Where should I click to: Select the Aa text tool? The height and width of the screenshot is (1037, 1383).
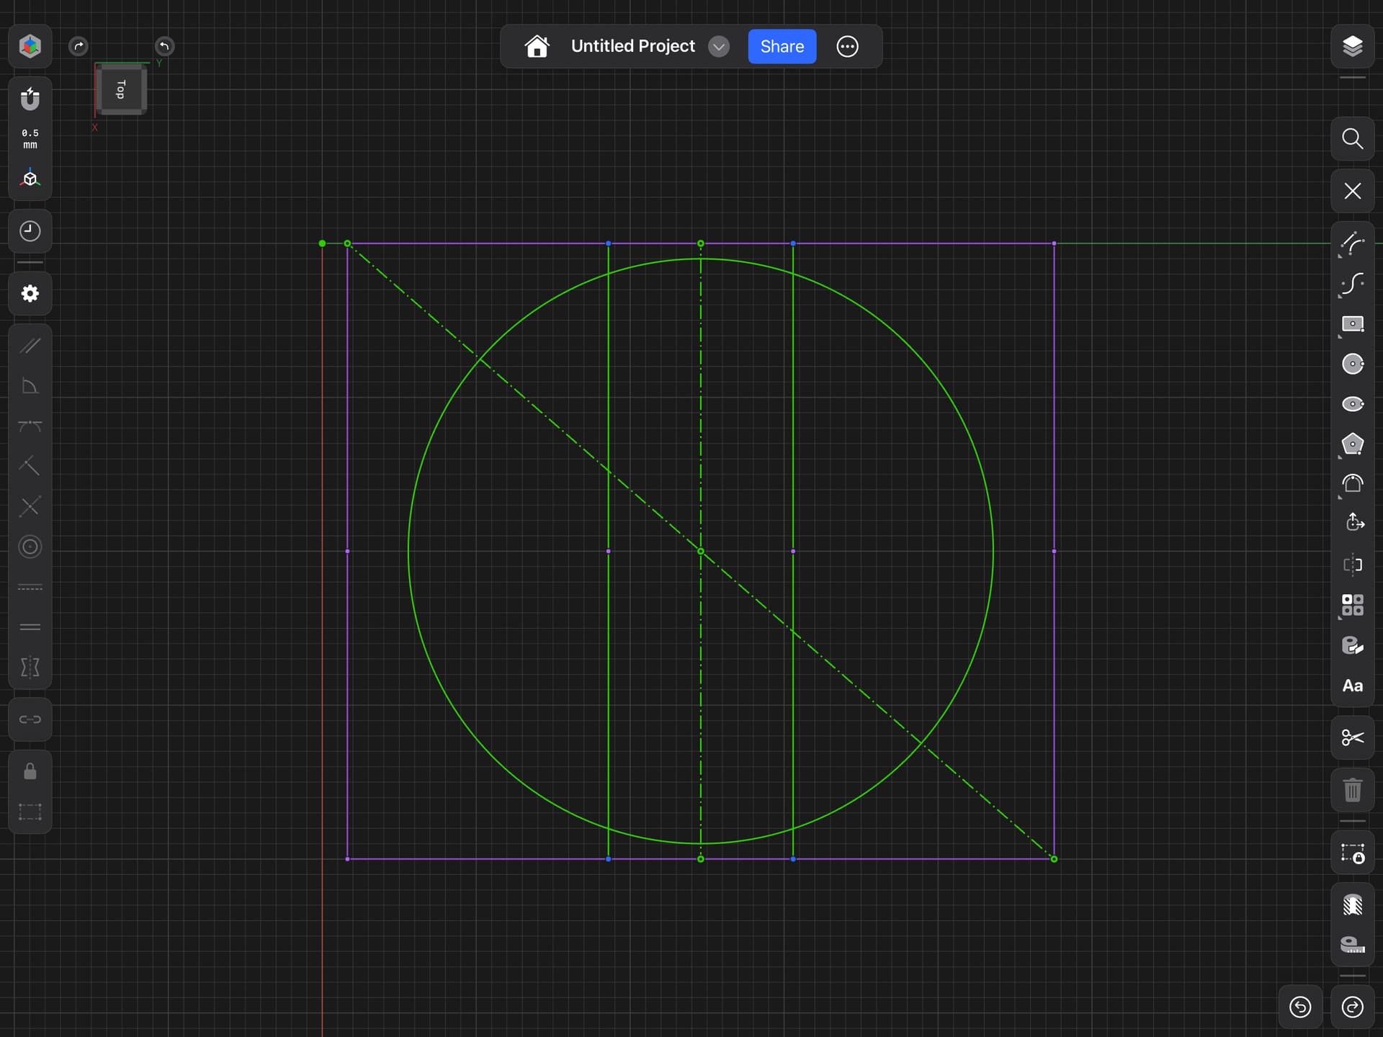click(x=1352, y=686)
